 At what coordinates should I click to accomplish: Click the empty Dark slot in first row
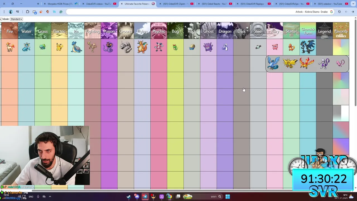[242, 47]
